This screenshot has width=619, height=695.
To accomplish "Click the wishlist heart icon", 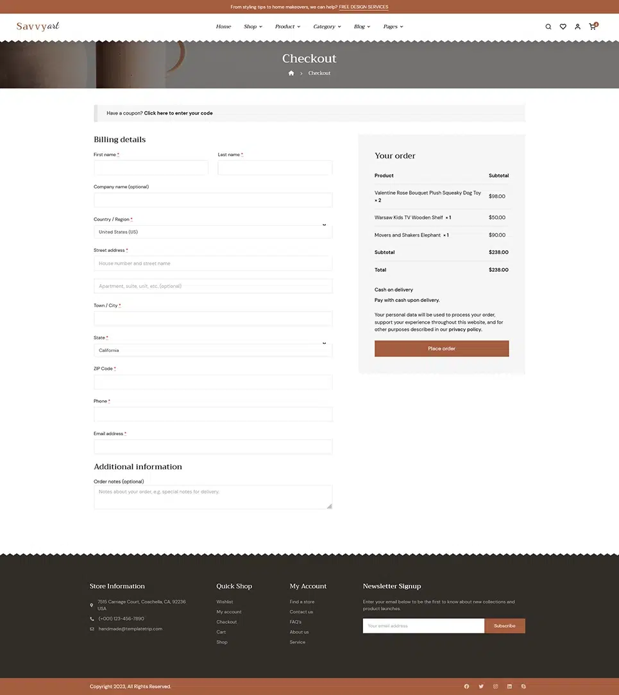I will (x=563, y=27).
